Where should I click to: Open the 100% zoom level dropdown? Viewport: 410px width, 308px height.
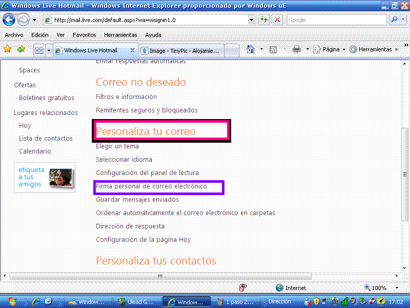[397, 288]
